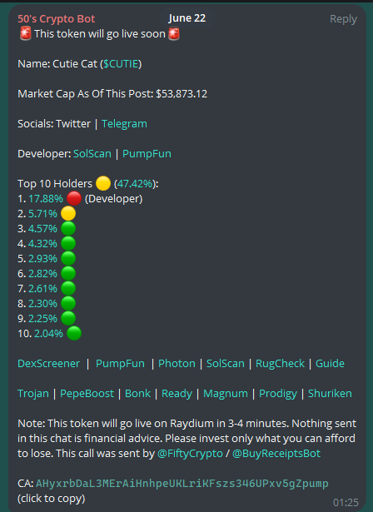Image resolution: width=373 pixels, height=512 pixels.
Task: Click the green circle beside 4.57%
Action: tap(68, 229)
